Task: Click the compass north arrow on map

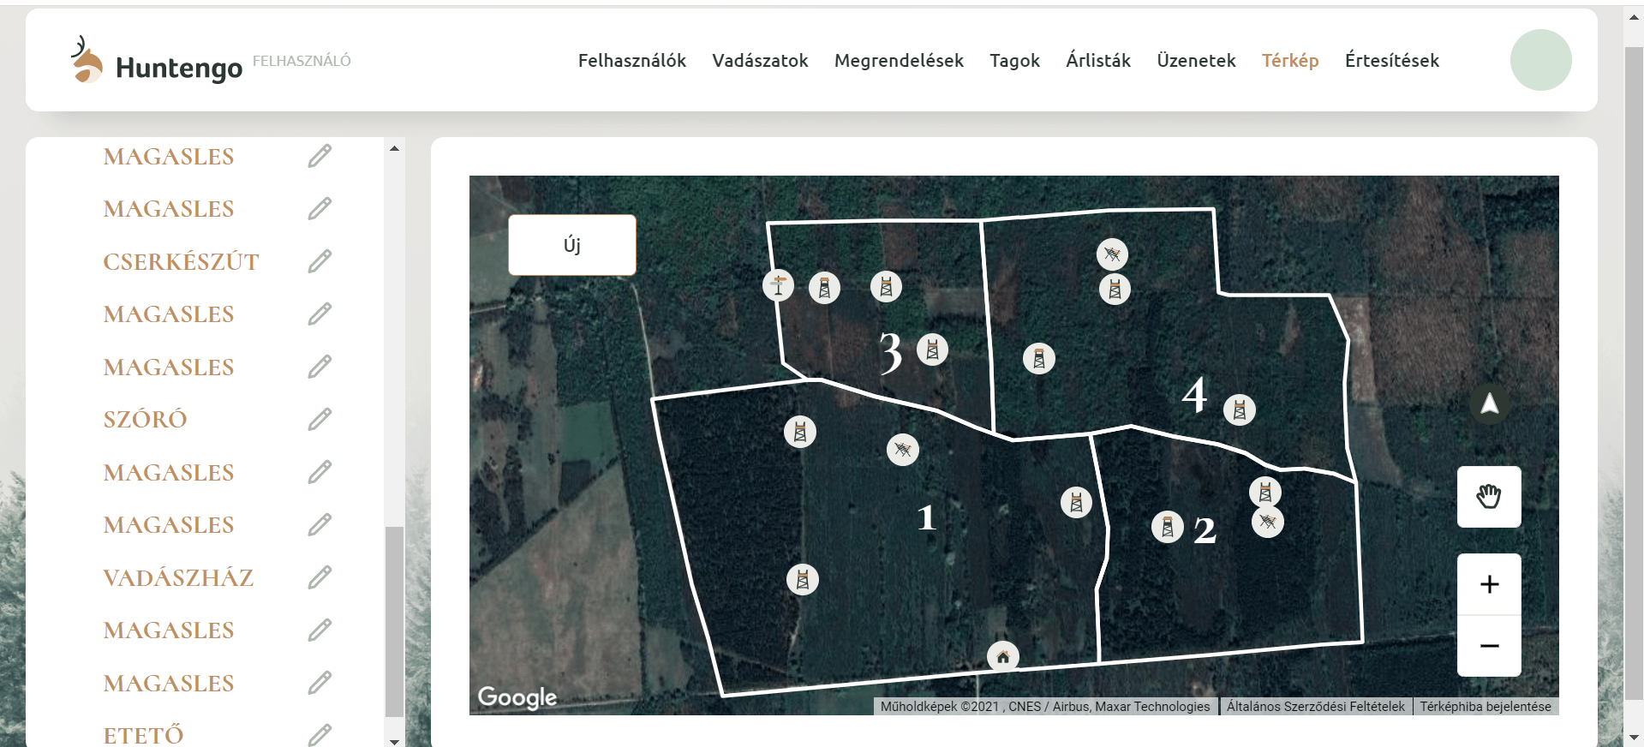Action: [x=1489, y=403]
